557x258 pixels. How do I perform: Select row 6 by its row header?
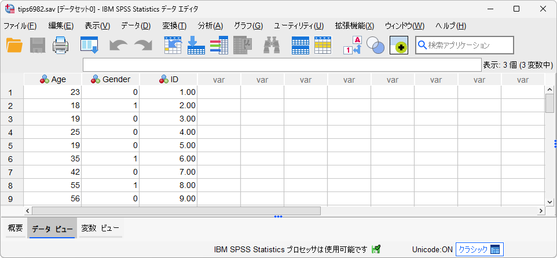pyautogui.click(x=10, y=159)
